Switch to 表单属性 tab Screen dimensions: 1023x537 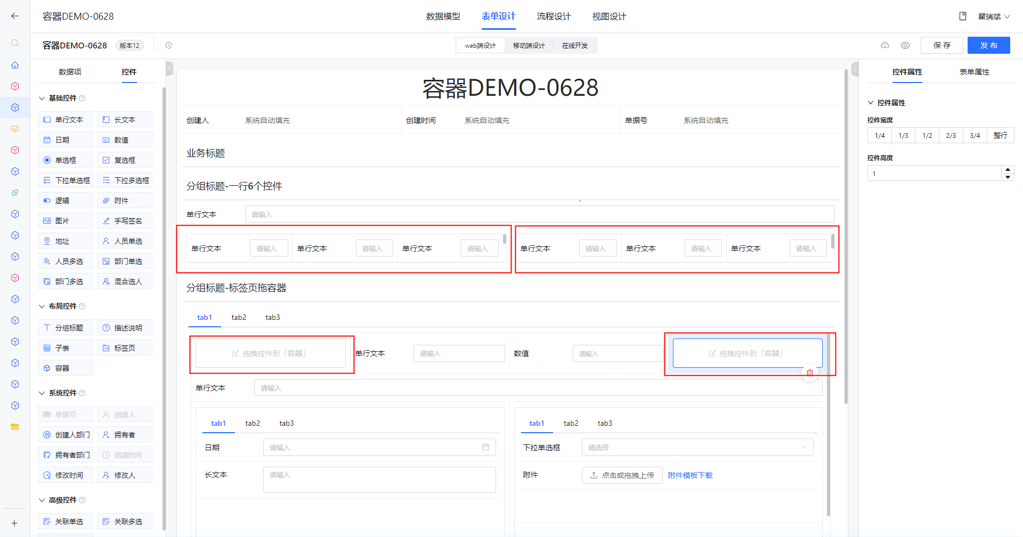[975, 72]
